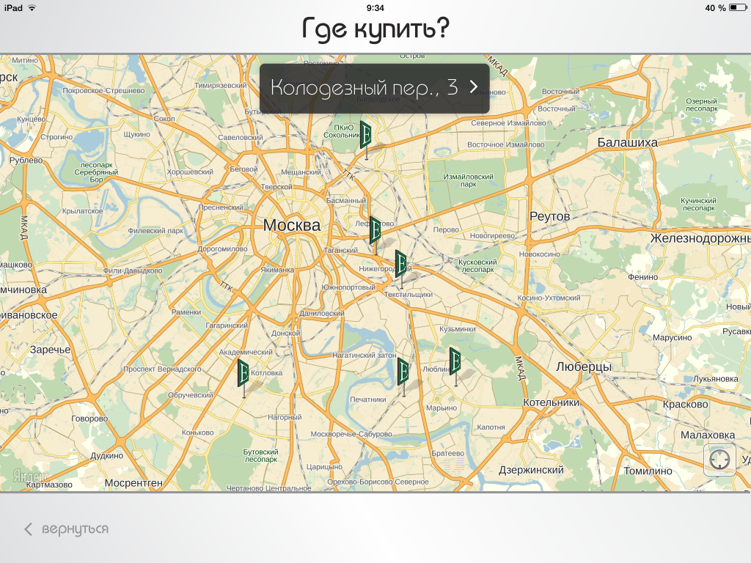Tap the Кузьминки label on the map

(x=458, y=329)
